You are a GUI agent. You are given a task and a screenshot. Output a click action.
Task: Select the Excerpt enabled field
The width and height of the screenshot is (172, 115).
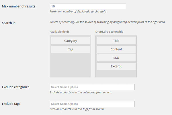pos(116,66)
